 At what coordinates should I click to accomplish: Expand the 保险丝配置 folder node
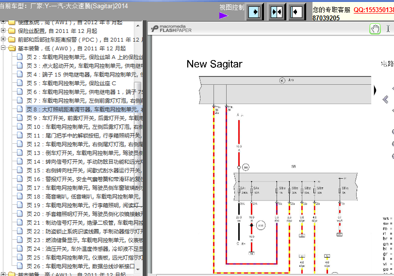(x=3, y=31)
